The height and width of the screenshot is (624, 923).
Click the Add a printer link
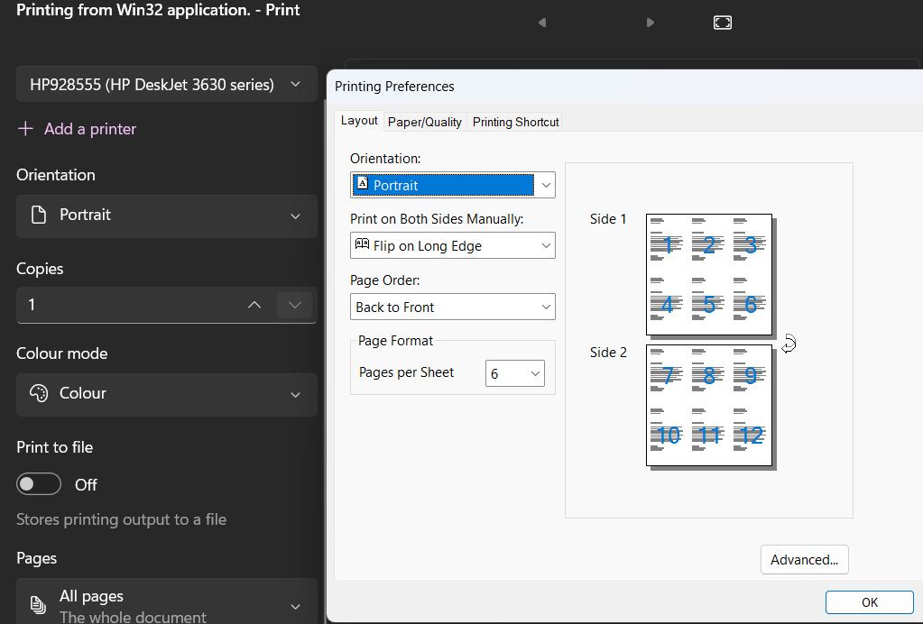[90, 129]
